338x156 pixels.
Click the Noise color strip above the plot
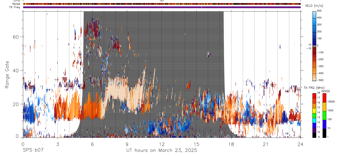click(162, 4)
